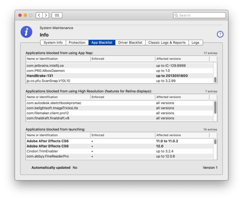
Task: Select the com.abbyy.FineReaderPro row
Action: pyautogui.click(x=120, y=156)
